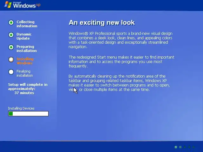Select the 'Collecting information' step label
The width and height of the screenshot is (203, 152).
(x=27, y=24)
